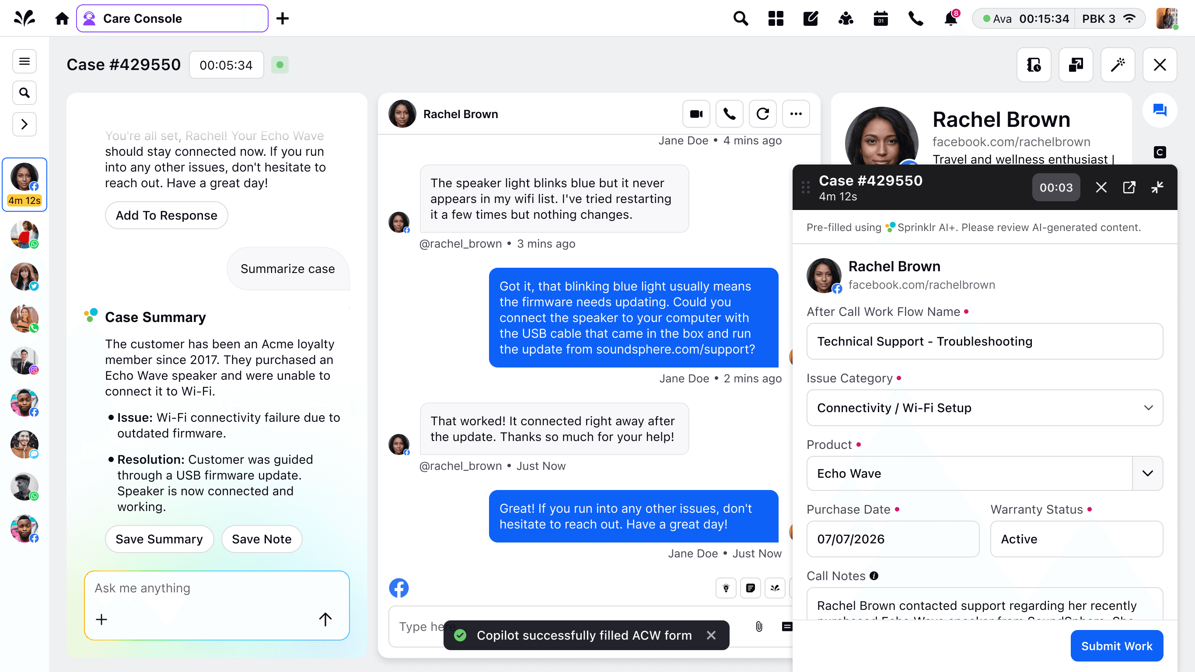Click Save Note button
This screenshot has width=1195, height=672.
click(x=262, y=539)
